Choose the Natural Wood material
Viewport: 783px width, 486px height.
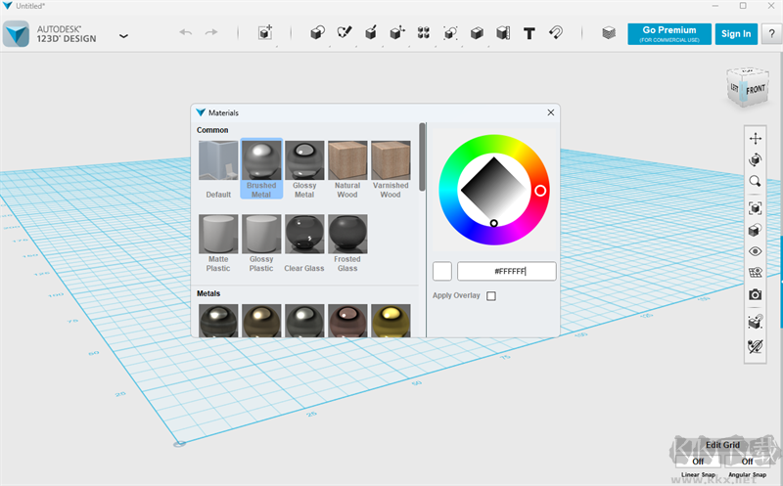[x=347, y=168]
